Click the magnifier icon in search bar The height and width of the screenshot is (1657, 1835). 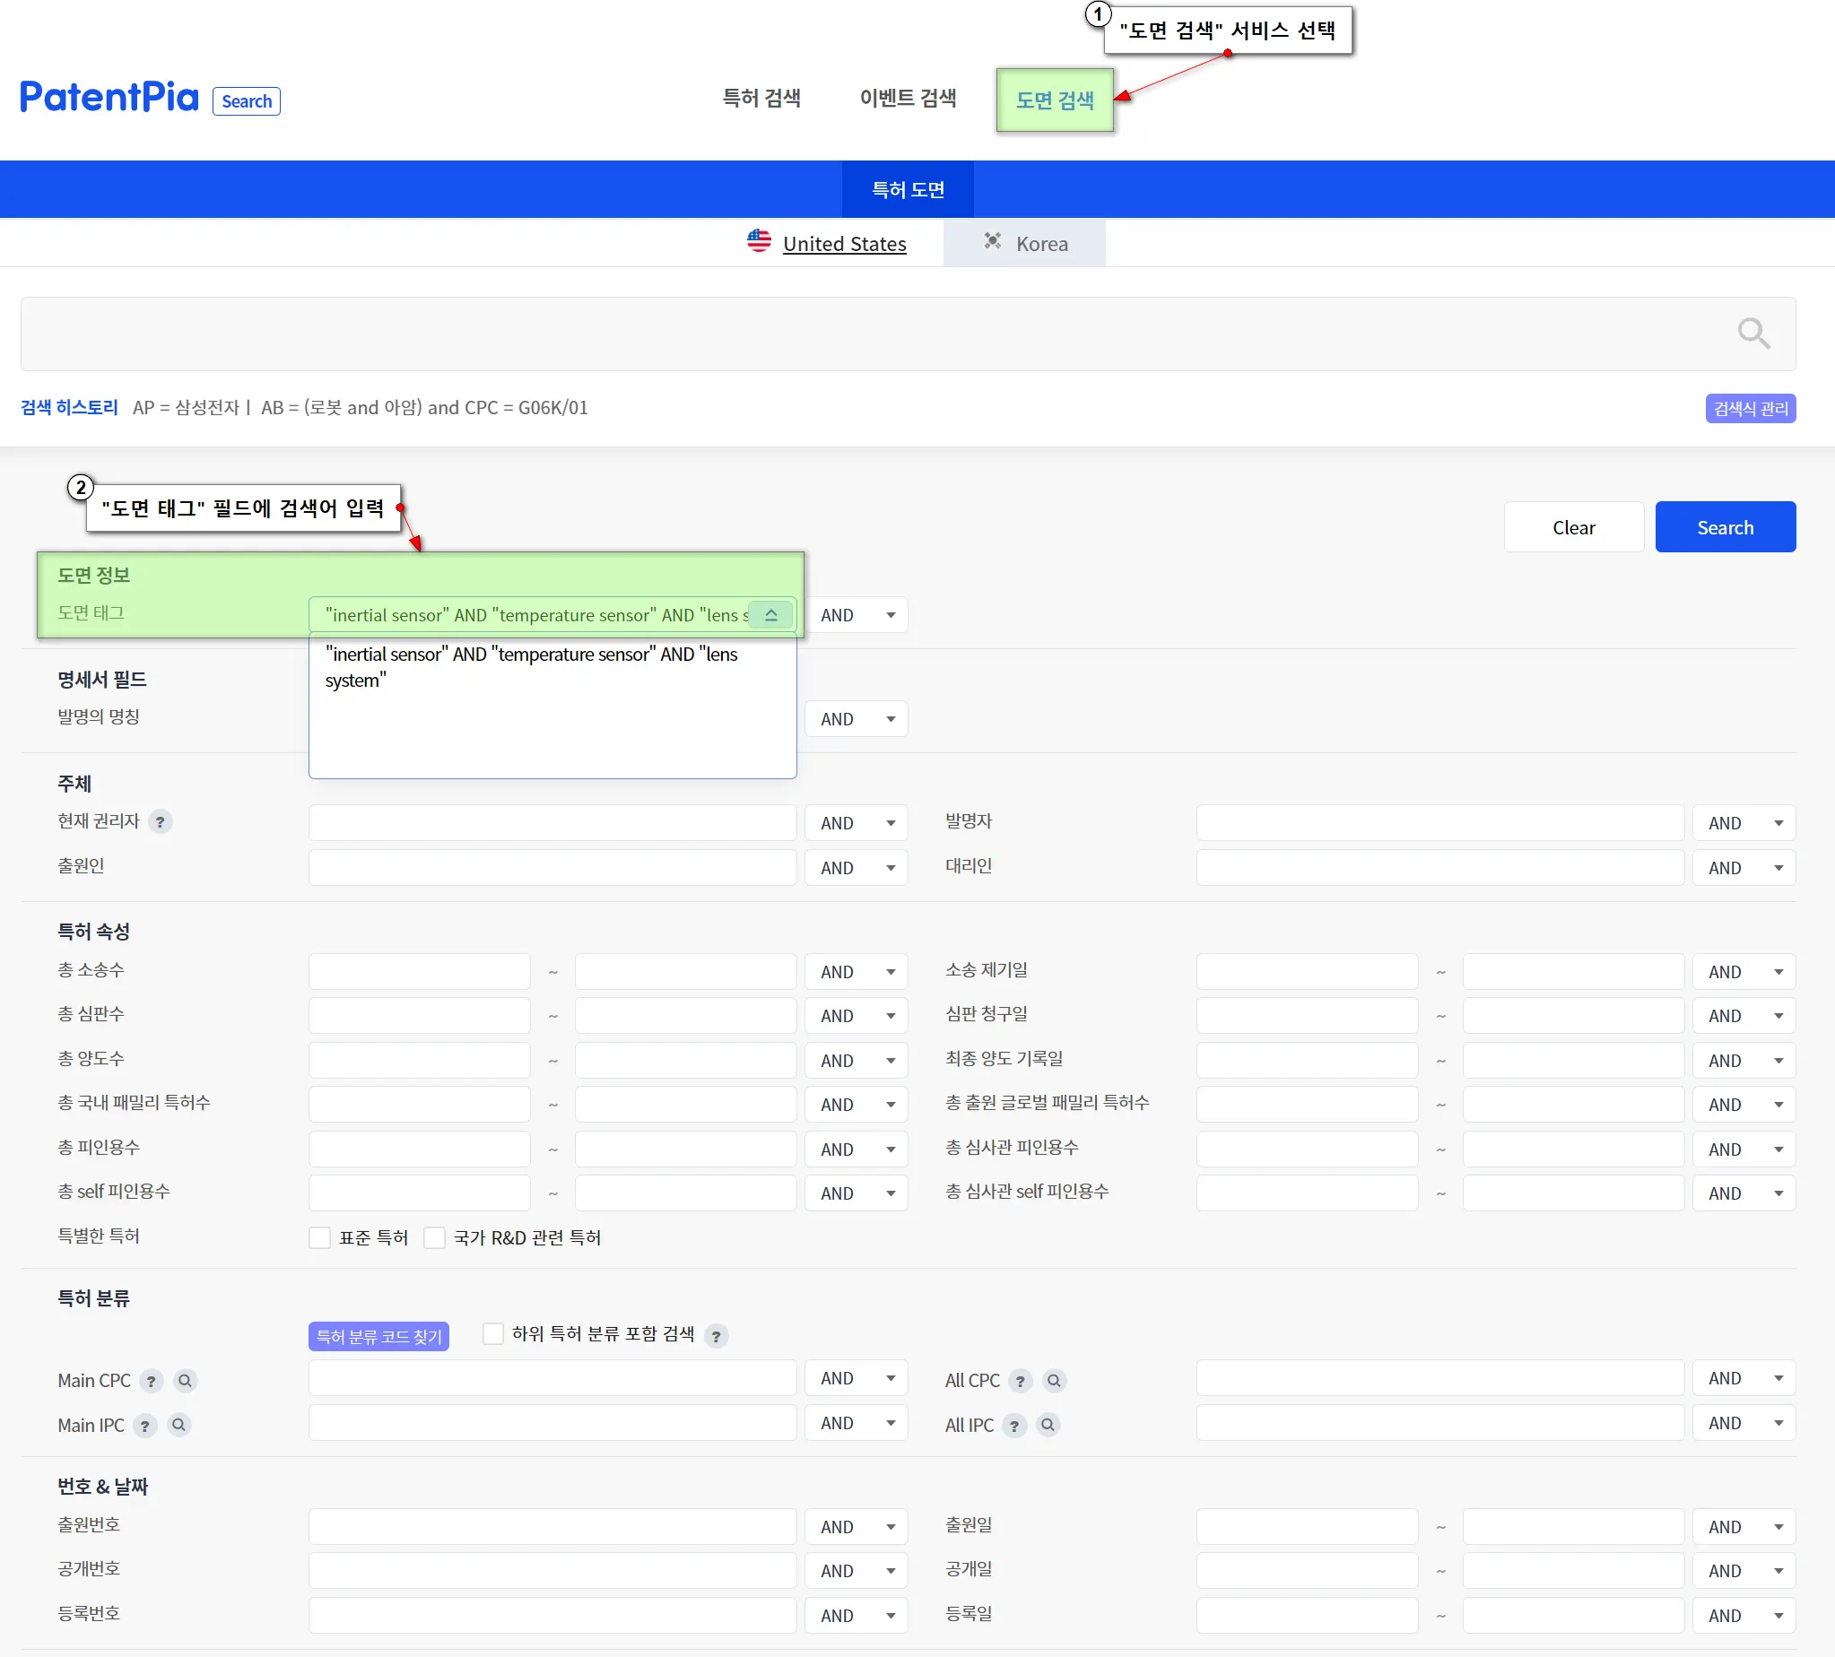tap(1753, 333)
